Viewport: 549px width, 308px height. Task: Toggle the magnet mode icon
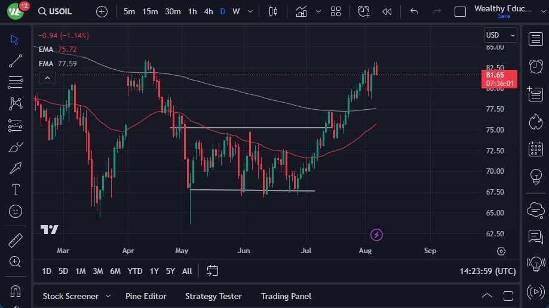point(16,291)
